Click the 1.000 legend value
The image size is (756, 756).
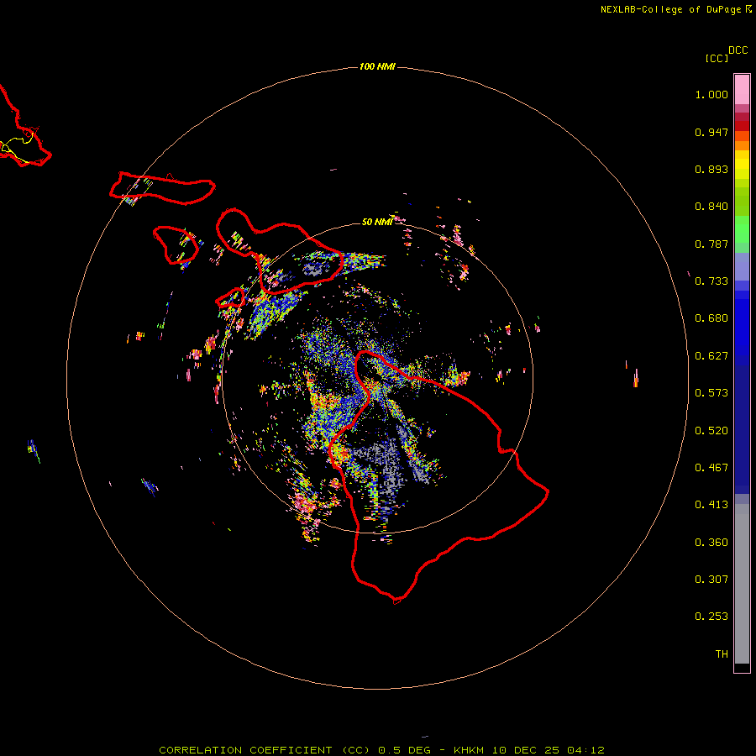point(711,95)
